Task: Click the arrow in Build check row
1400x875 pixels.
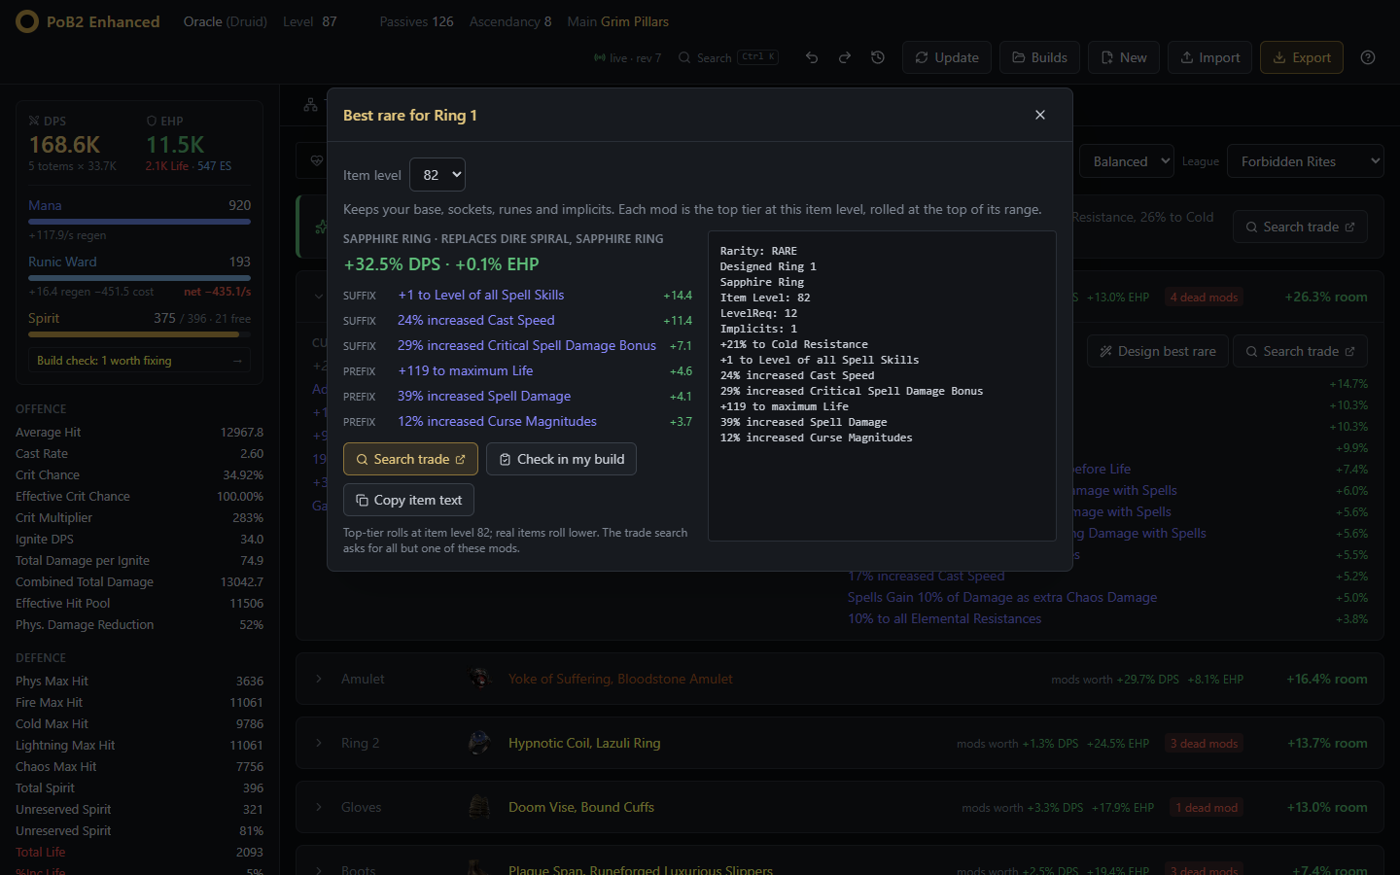Action: [x=238, y=361]
